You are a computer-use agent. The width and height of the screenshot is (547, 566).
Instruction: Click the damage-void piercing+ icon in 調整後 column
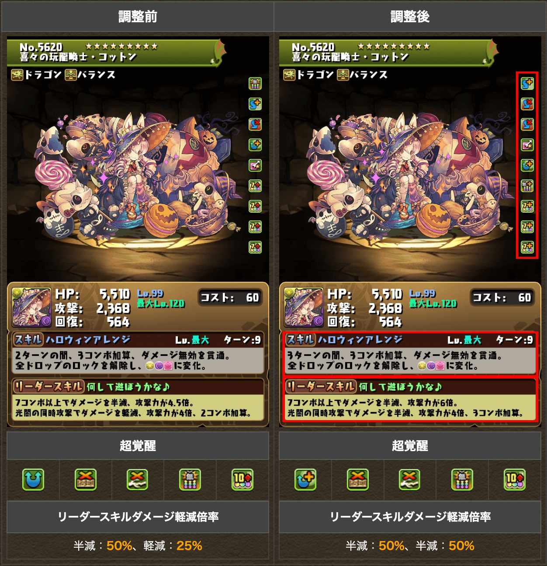coord(527,186)
